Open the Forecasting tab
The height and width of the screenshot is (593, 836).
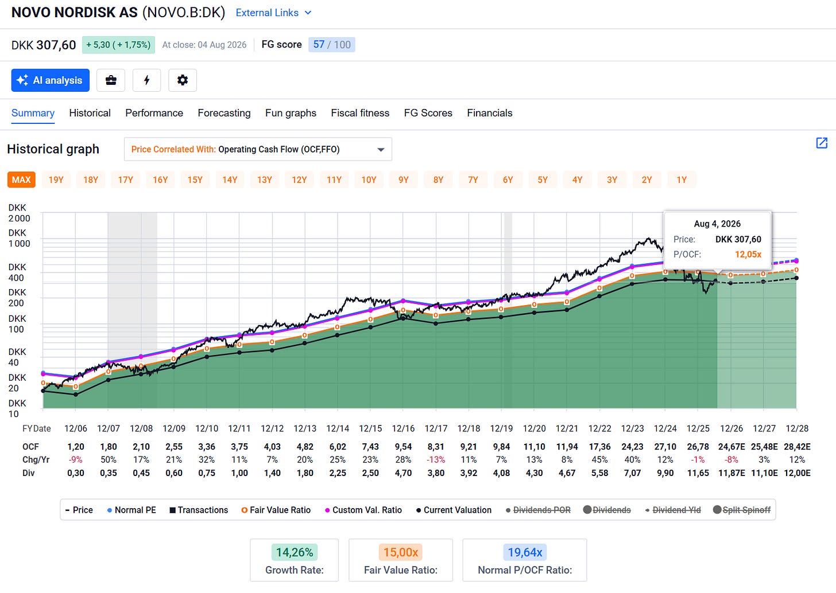224,113
